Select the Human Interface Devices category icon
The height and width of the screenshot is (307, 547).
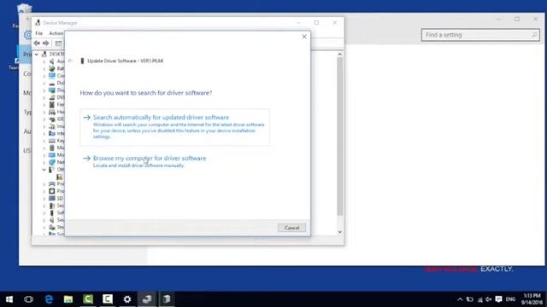52,112
